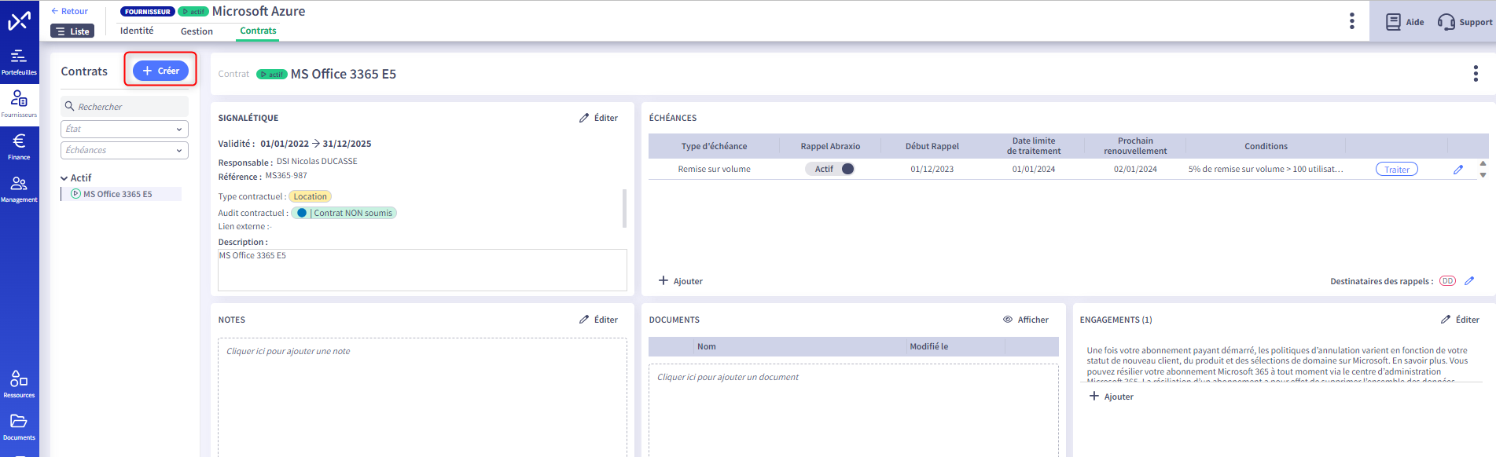This screenshot has width=1496, height=457.
Task: Click the 5% de remise sur volume condition
Action: (1266, 169)
